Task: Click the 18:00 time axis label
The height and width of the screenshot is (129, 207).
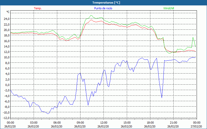Action: tap(150, 123)
